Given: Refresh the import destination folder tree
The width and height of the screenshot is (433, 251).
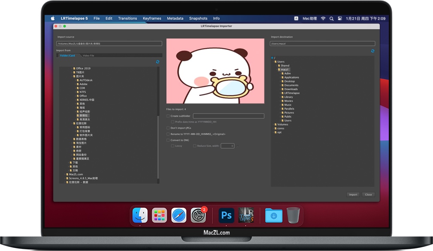Looking at the screenshot, I should coord(373,51).
